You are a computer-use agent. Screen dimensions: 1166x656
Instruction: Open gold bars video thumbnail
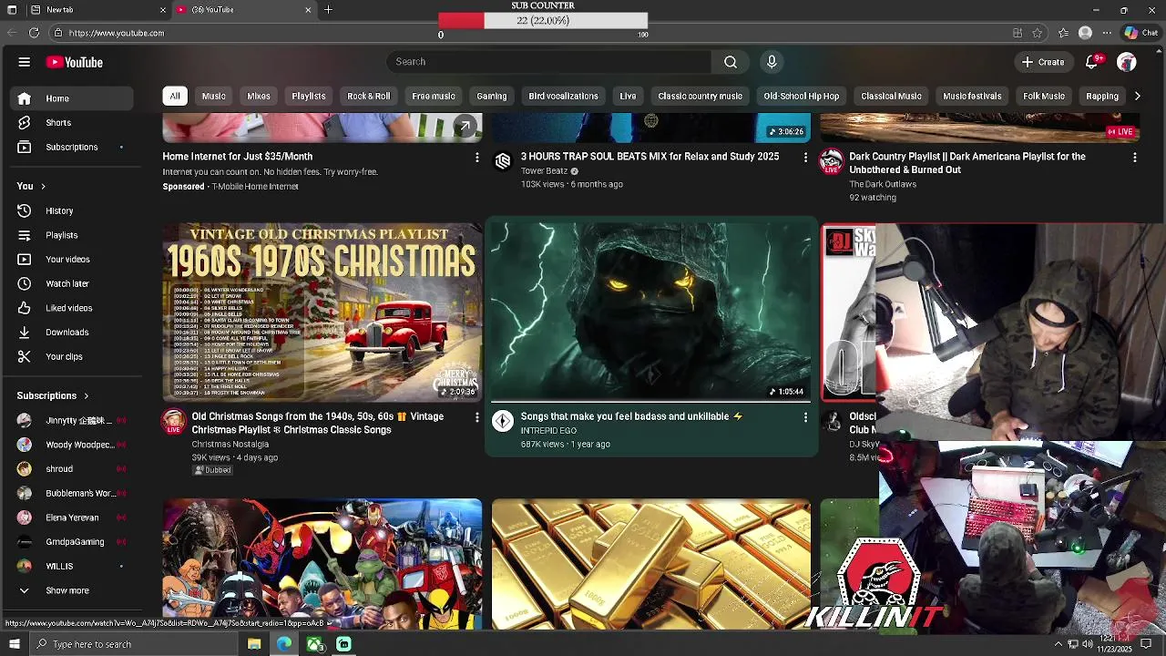pyautogui.click(x=650, y=564)
